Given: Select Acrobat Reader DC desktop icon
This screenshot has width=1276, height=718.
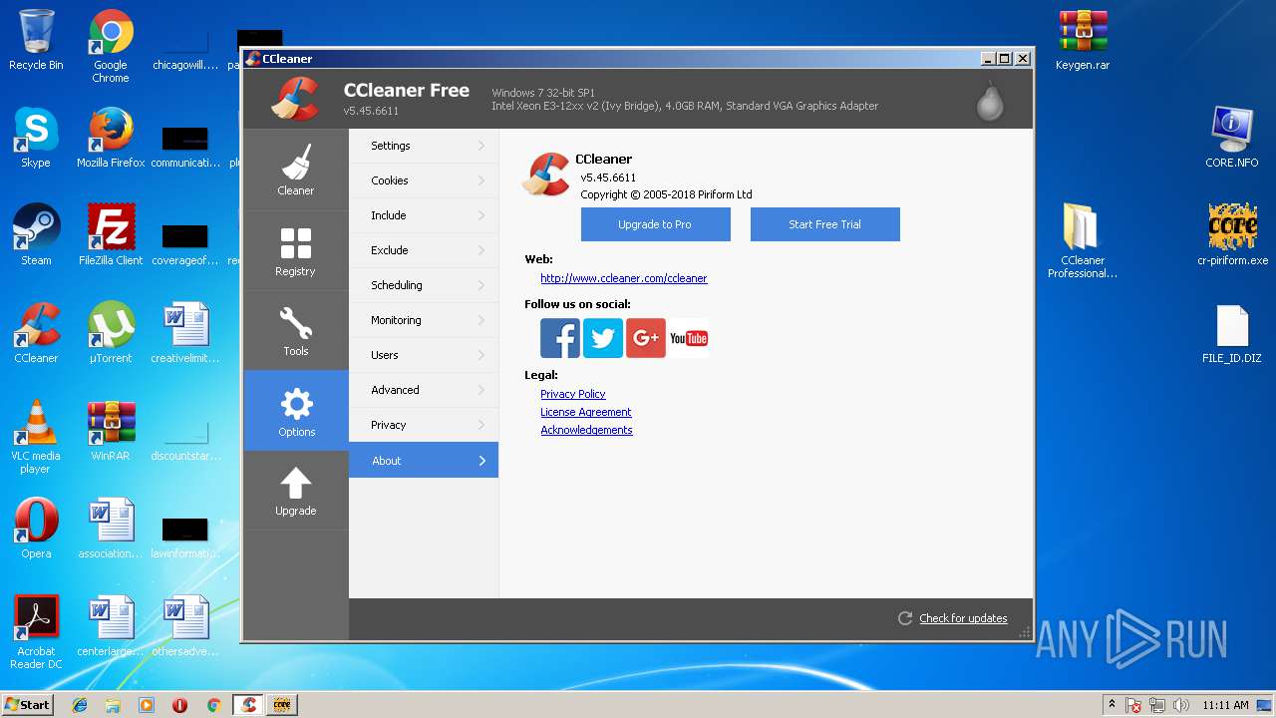Looking at the screenshot, I should 36,632.
